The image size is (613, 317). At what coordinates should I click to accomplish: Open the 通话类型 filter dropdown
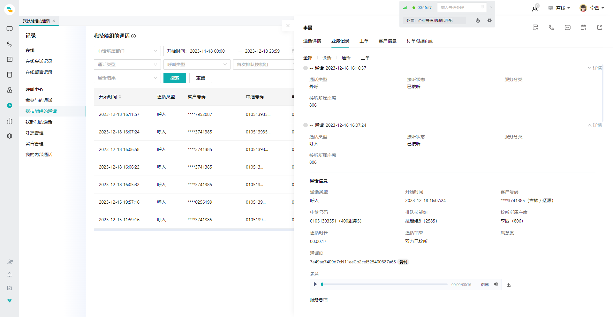click(x=127, y=64)
